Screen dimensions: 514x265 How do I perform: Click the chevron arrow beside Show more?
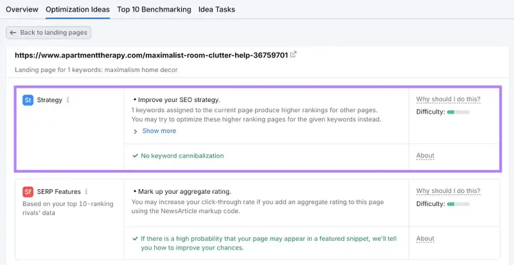coord(135,131)
